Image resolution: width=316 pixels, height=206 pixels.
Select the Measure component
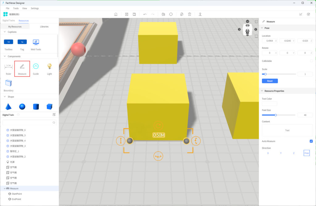[x=22, y=69]
